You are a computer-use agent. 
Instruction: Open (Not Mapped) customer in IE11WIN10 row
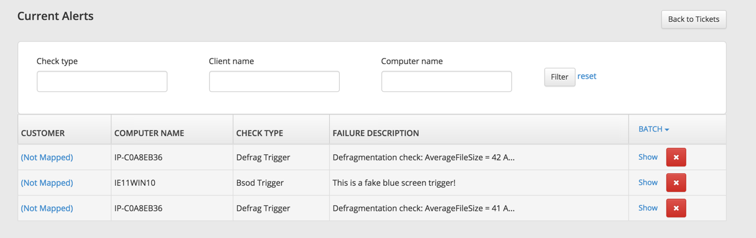pos(47,183)
